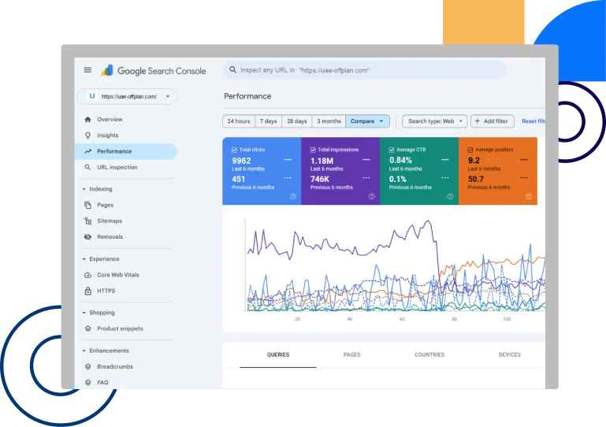Image resolution: width=606 pixels, height=427 pixels.
Task: Collapse the Indexing sidebar section
Action: pyautogui.click(x=84, y=189)
